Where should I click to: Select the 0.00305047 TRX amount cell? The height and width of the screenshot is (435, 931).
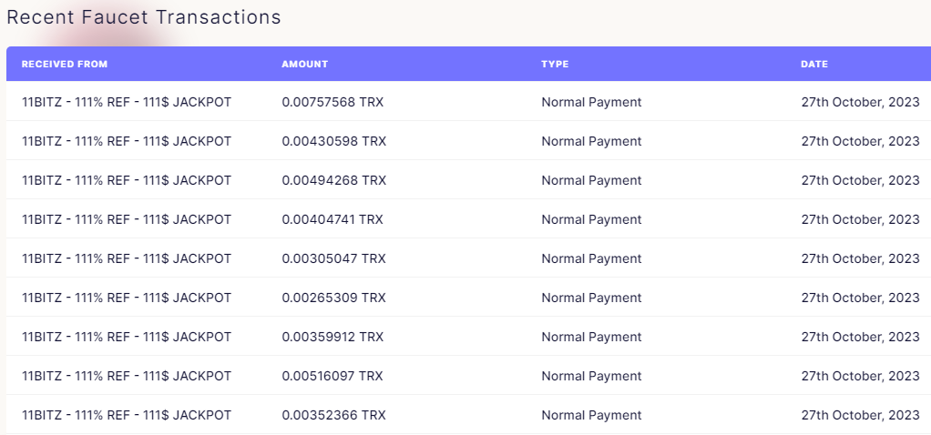pos(333,258)
